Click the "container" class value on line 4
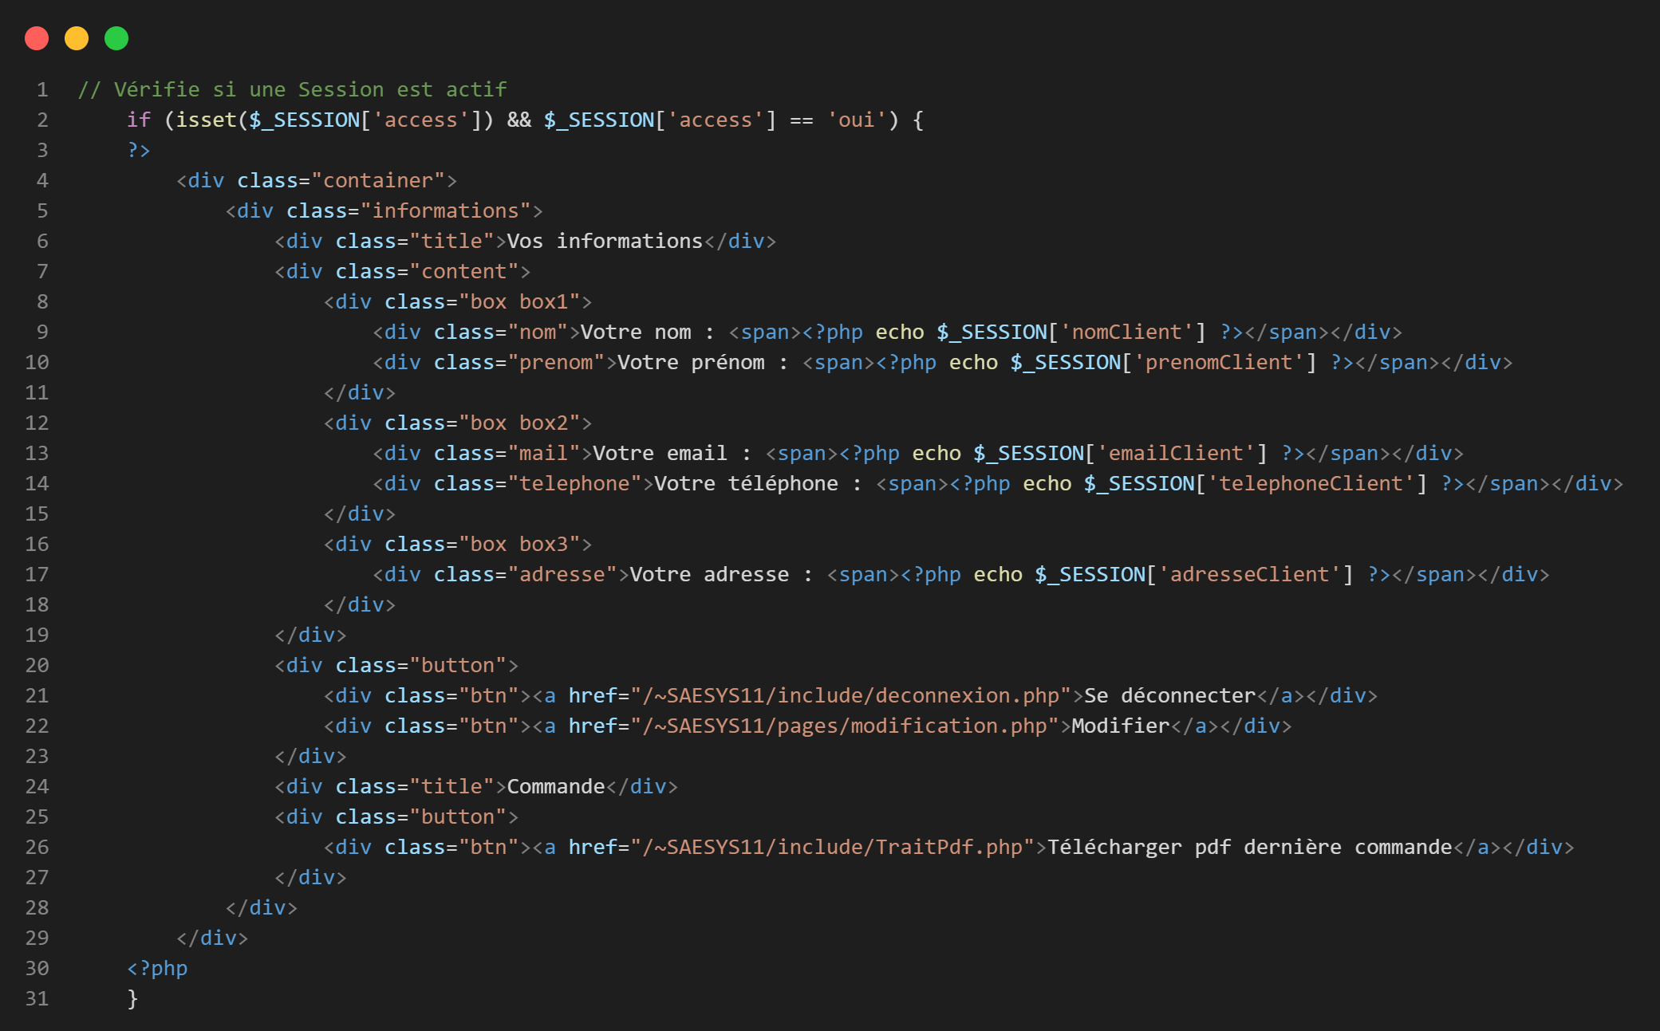The height and width of the screenshot is (1031, 1660). 378,180
